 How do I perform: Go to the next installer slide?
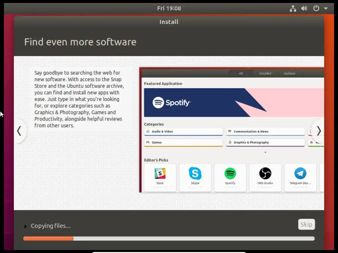pos(319,131)
